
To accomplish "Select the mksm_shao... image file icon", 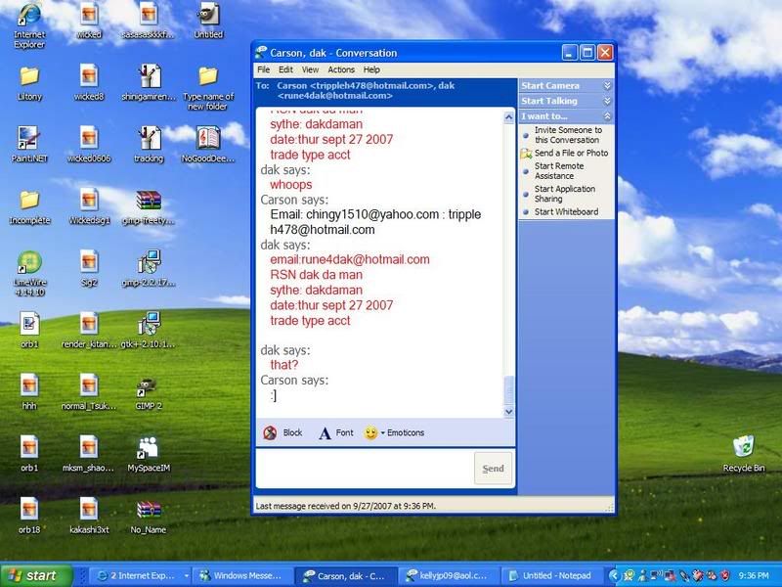I will click(89, 454).
